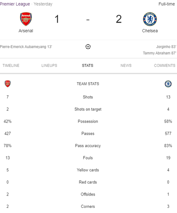Open the News tab
The image size is (177, 213).
coord(126,66)
